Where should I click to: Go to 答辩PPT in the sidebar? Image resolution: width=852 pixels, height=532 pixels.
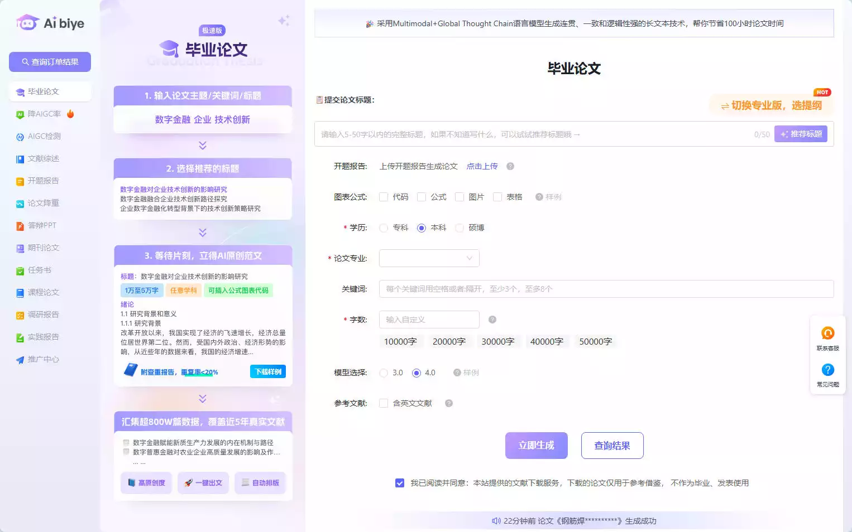pos(42,225)
